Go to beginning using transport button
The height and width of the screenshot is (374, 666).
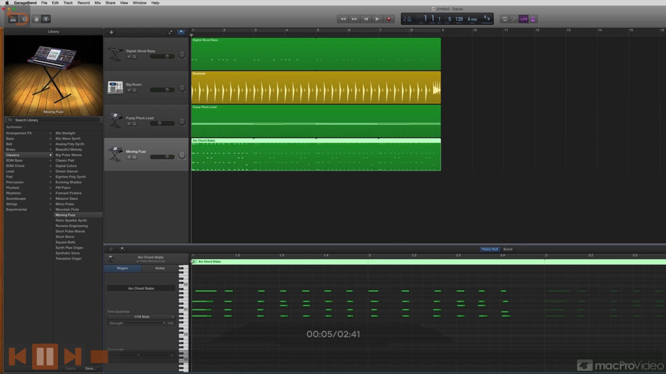pos(366,19)
